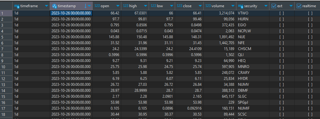Viewport: 320px width, 119px height.
Task: Click the security cell VTWO
Action: tap(253, 13)
